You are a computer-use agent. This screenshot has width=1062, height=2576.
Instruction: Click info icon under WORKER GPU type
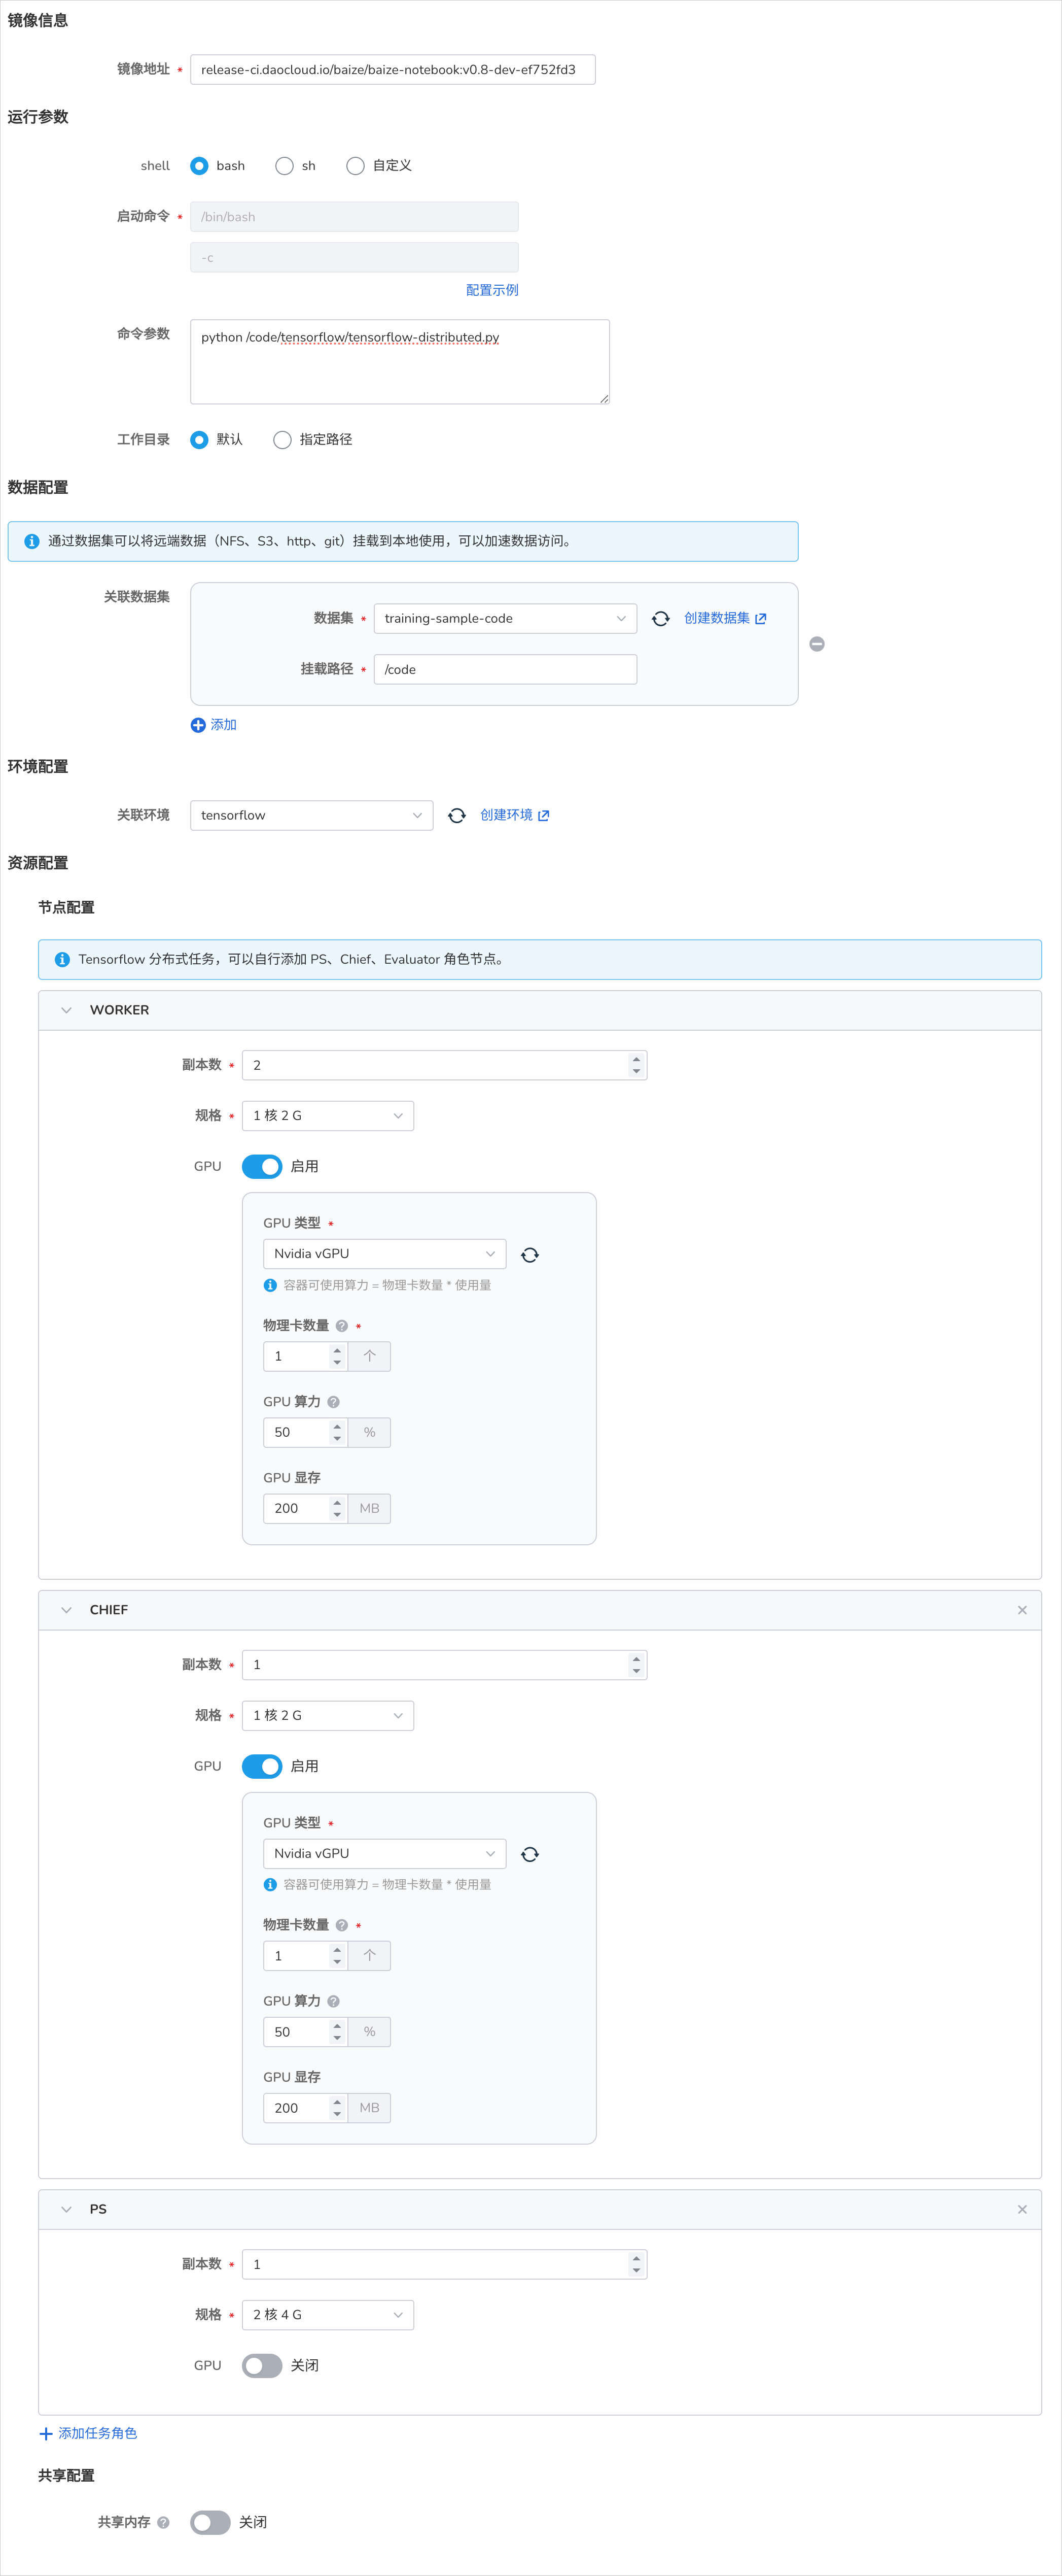point(270,1285)
